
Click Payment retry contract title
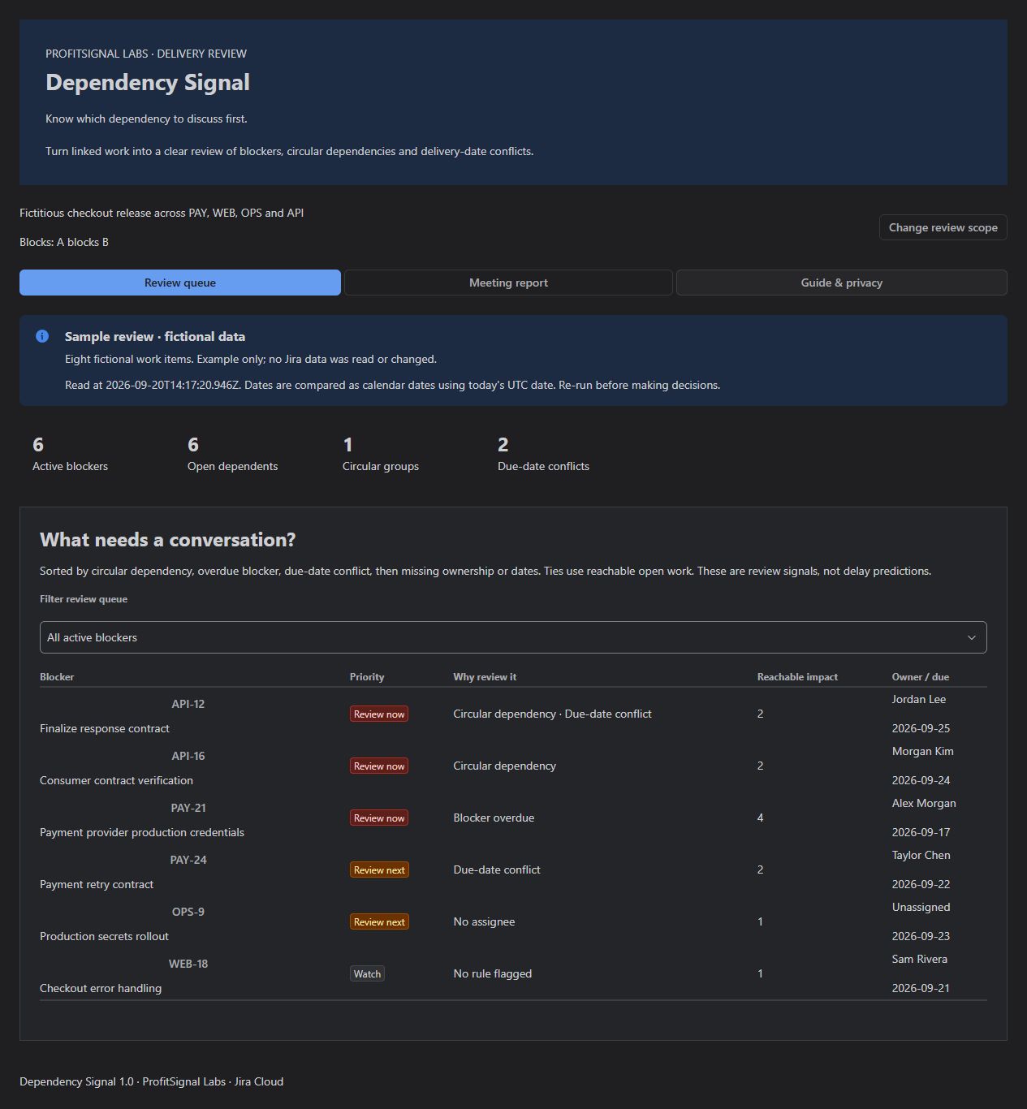click(97, 884)
